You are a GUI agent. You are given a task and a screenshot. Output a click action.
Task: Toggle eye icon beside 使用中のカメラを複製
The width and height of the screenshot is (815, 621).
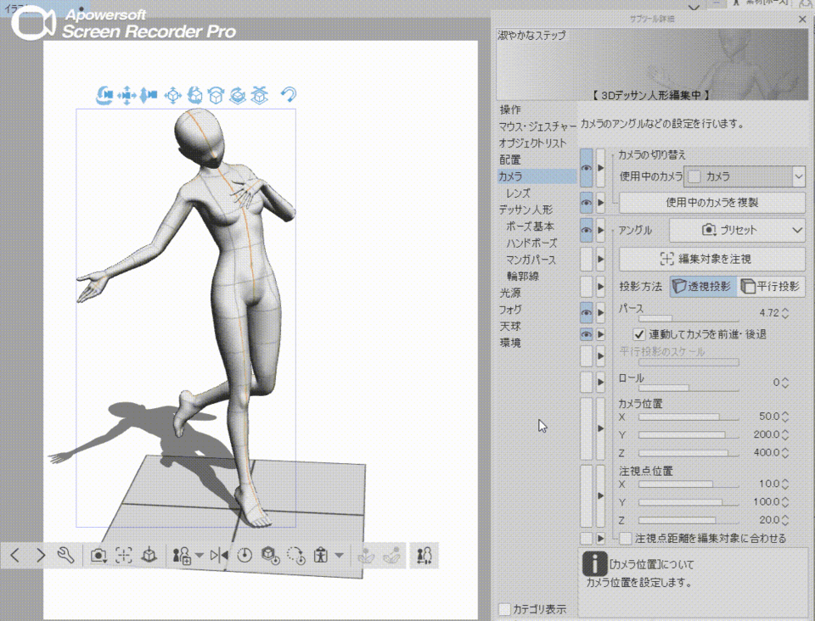point(587,203)
